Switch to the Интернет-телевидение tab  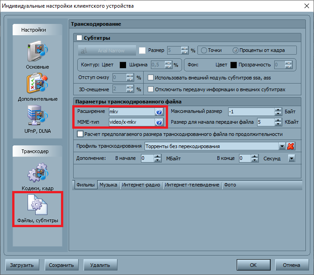point(192,185)
